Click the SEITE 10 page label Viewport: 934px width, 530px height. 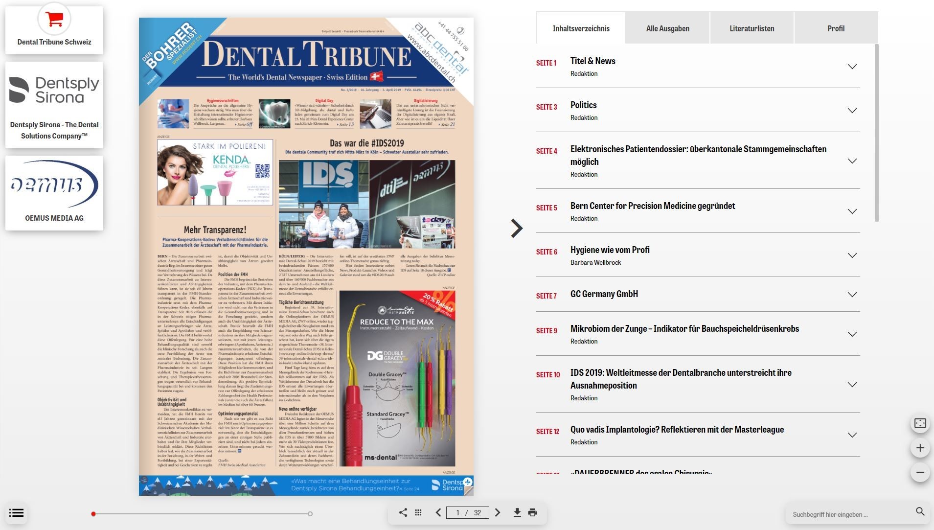click(548, 375)
